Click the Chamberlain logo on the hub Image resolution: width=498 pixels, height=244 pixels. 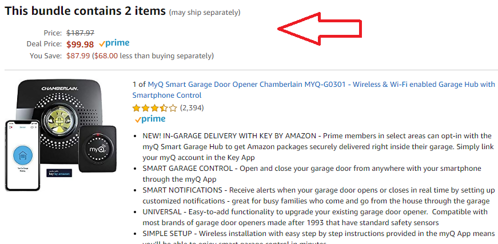[x=60, y=87]
